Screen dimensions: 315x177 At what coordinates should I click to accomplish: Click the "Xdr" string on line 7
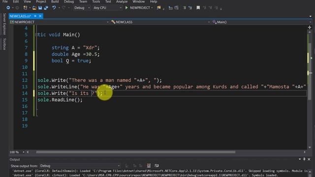click(x=90, y=48)
